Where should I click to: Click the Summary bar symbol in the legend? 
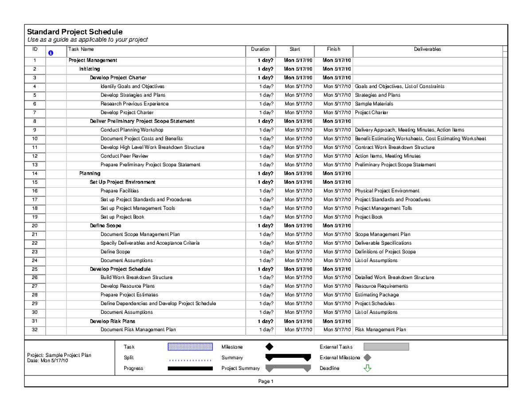click(288, 357)
